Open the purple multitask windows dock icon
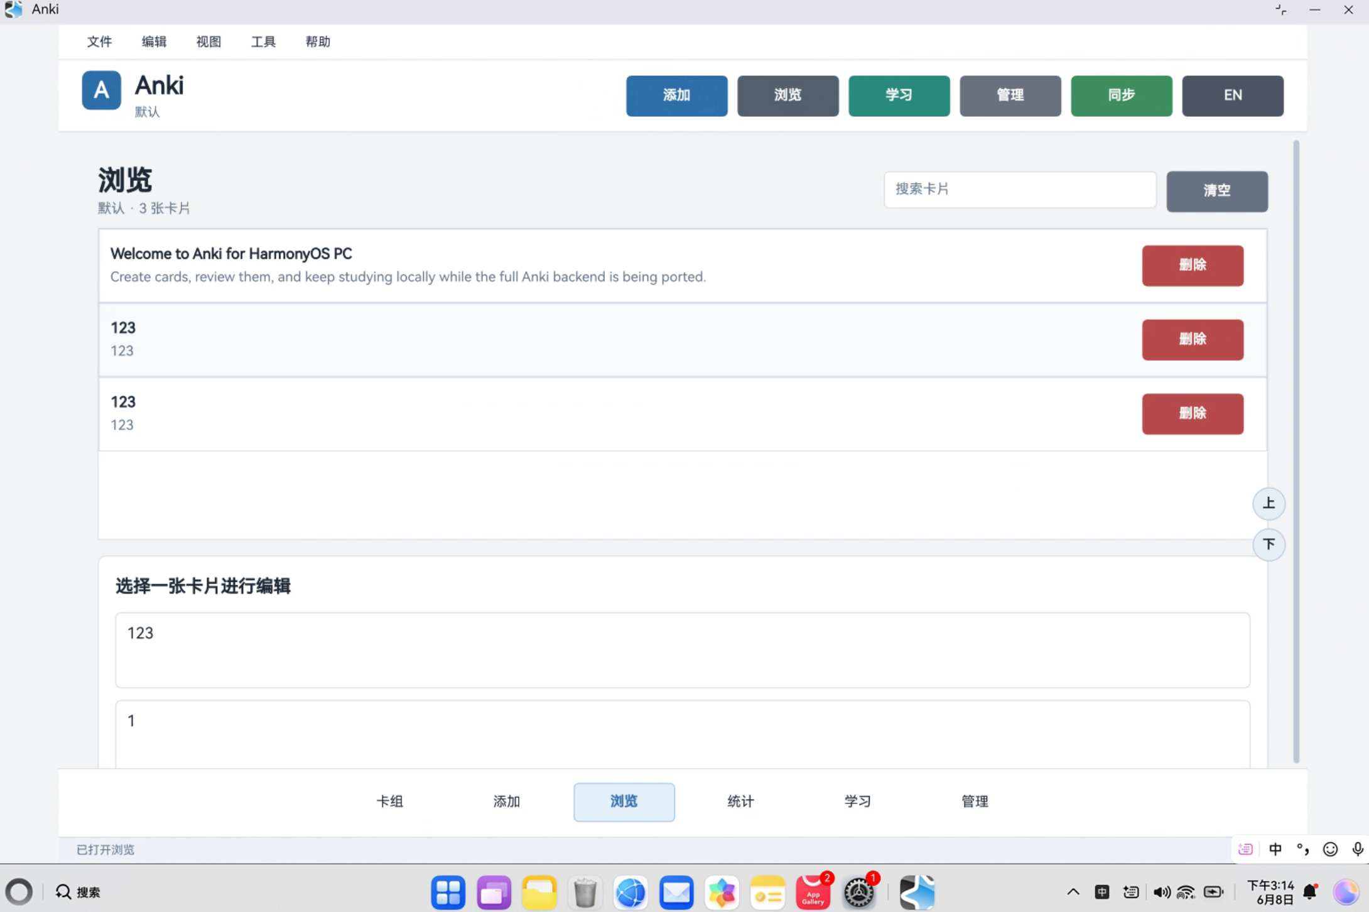1369x912 pixels. 494,892
